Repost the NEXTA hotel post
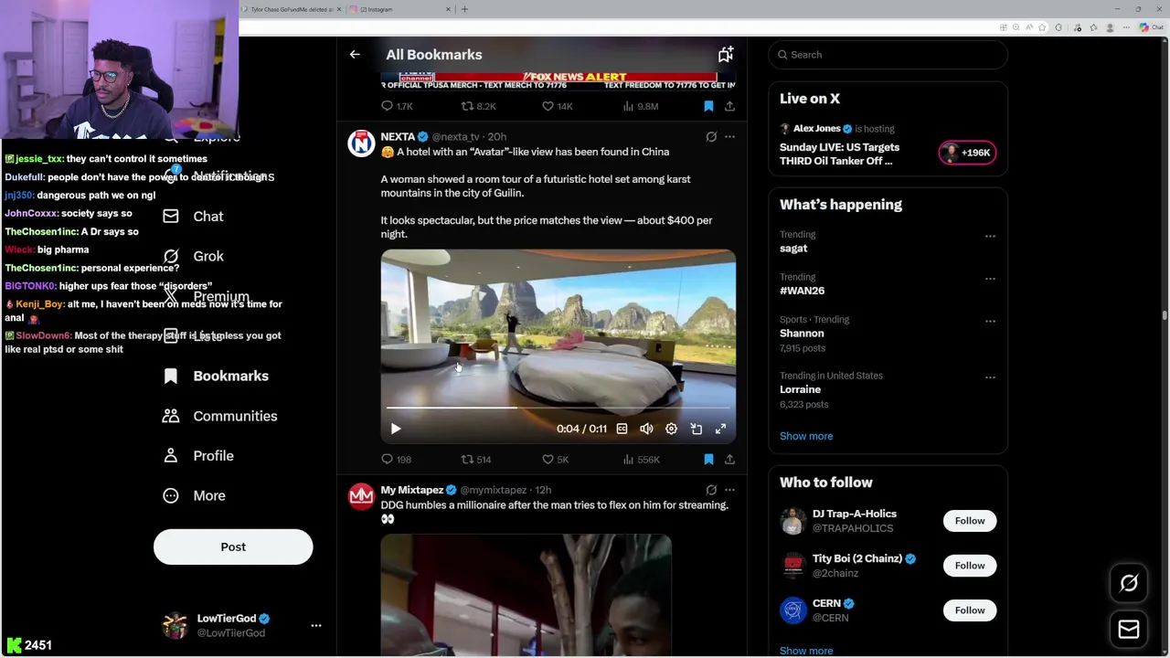The height and width of the screenshot is (658, 1170). coord(475,460)
